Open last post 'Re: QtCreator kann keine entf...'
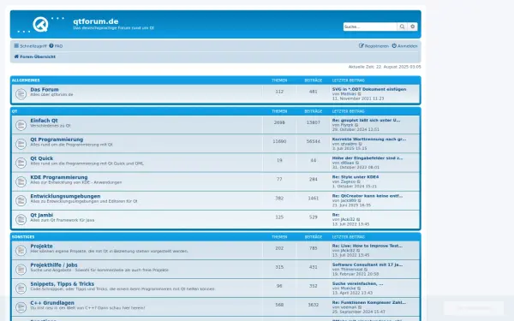The image size is (514, 321). click(x=368, y=196)
